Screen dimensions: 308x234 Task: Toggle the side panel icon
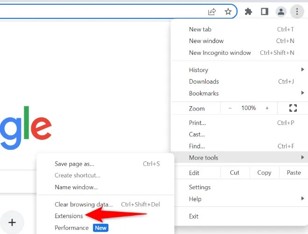(265, 12)
